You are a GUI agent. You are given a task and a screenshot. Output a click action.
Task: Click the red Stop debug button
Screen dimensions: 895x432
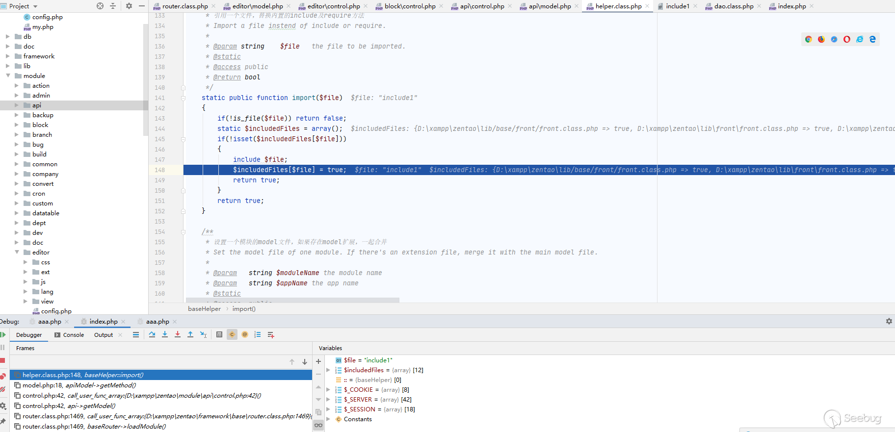[x=3, y=360]
